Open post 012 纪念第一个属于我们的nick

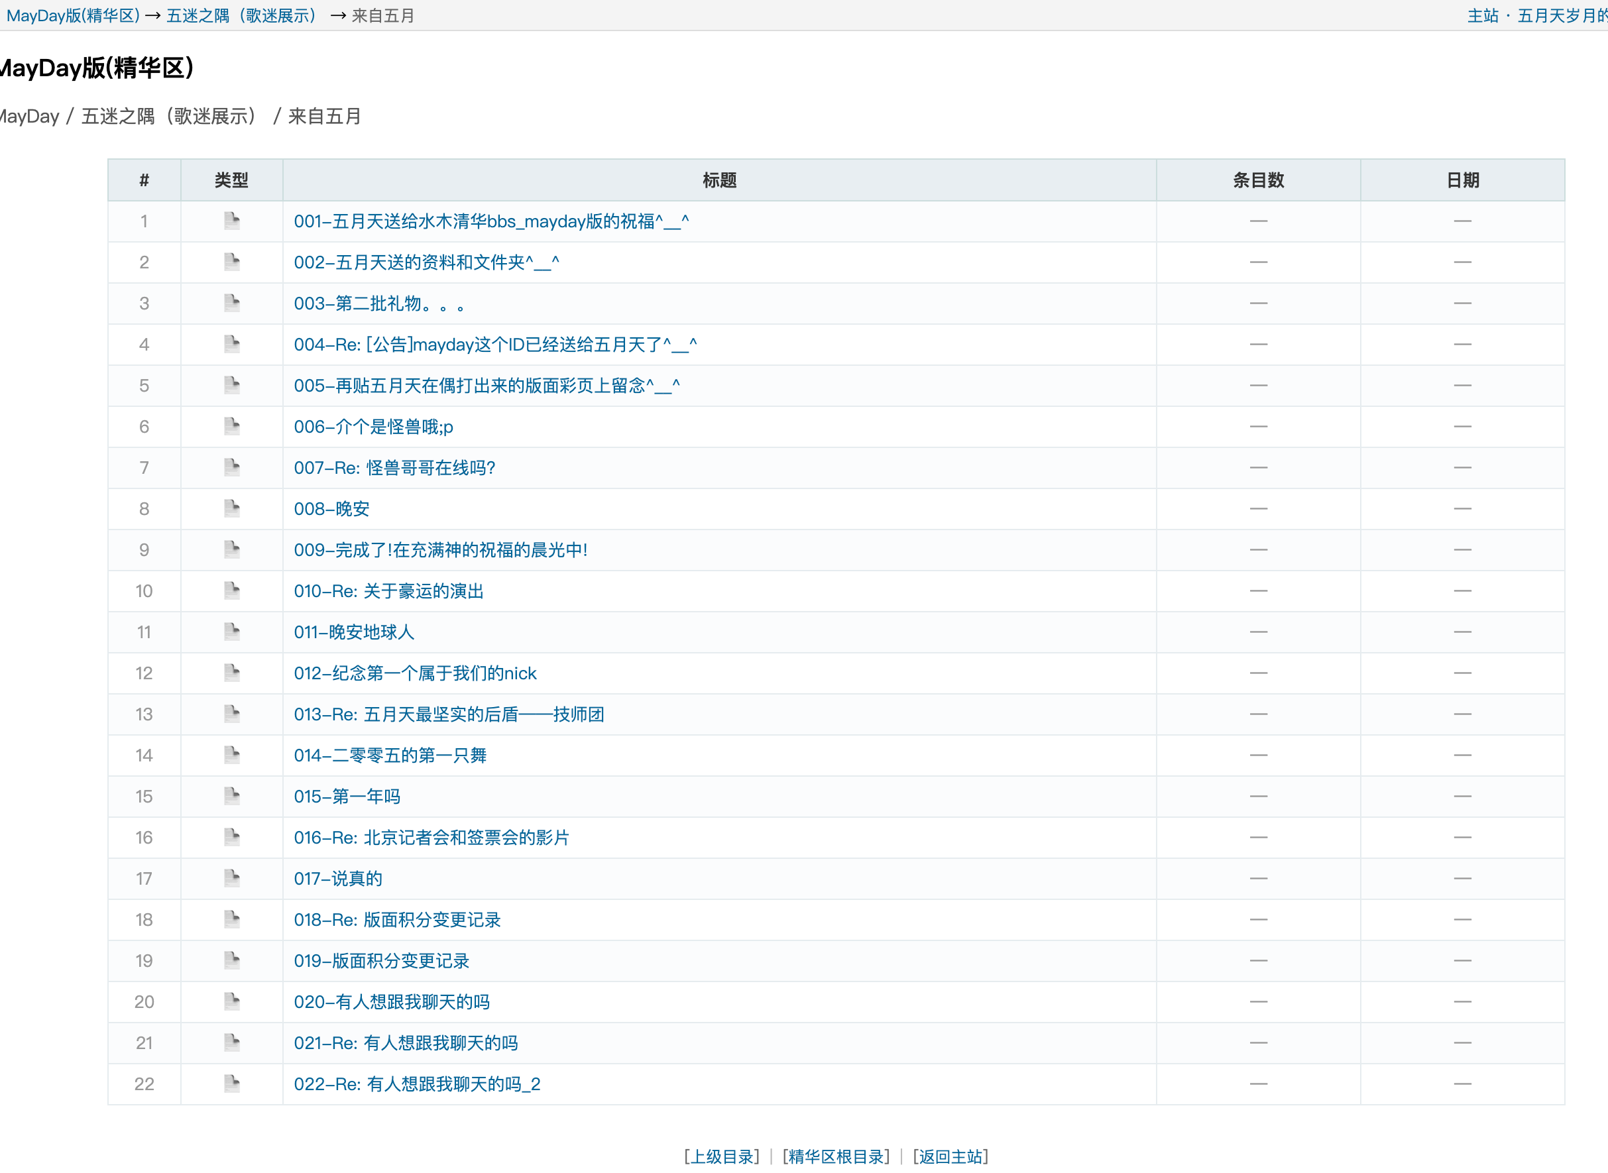[416, 674]
